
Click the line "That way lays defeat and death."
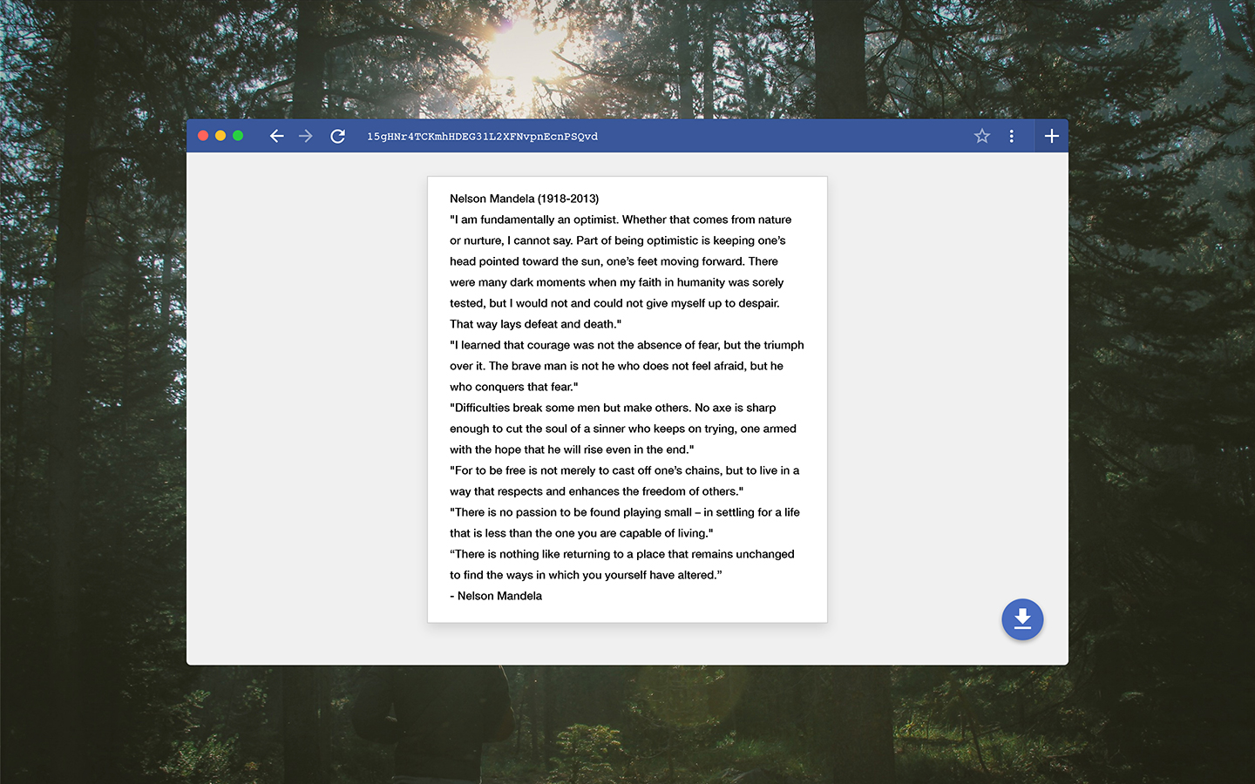click(535, 324)
